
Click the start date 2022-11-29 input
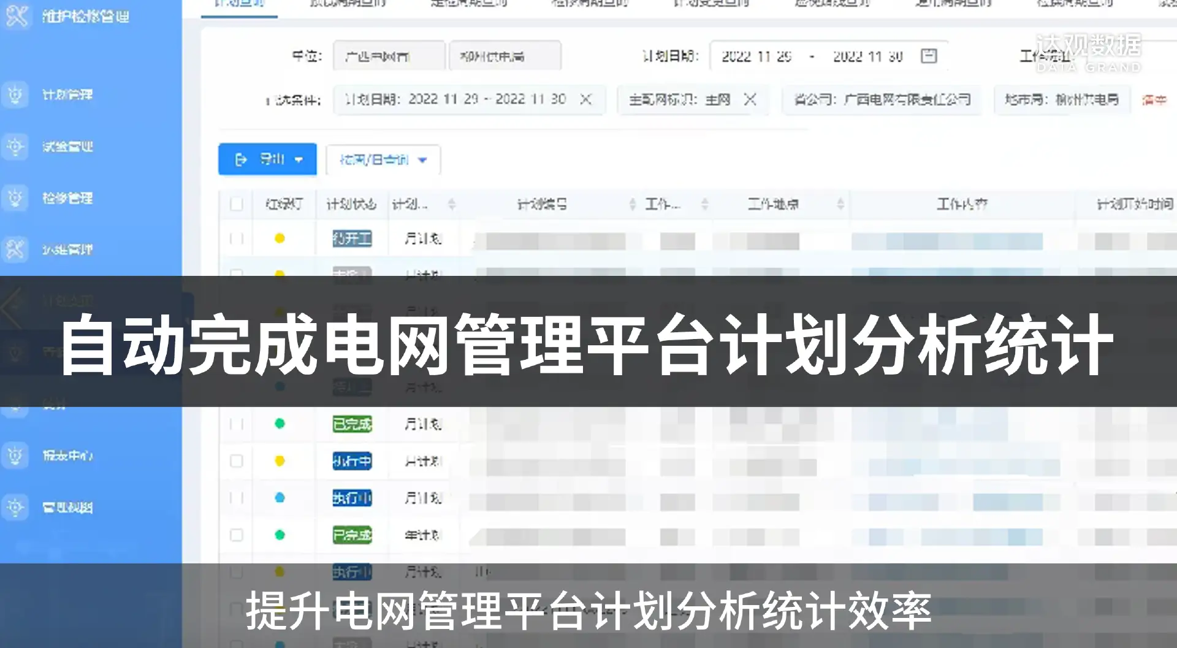(756, 56)
